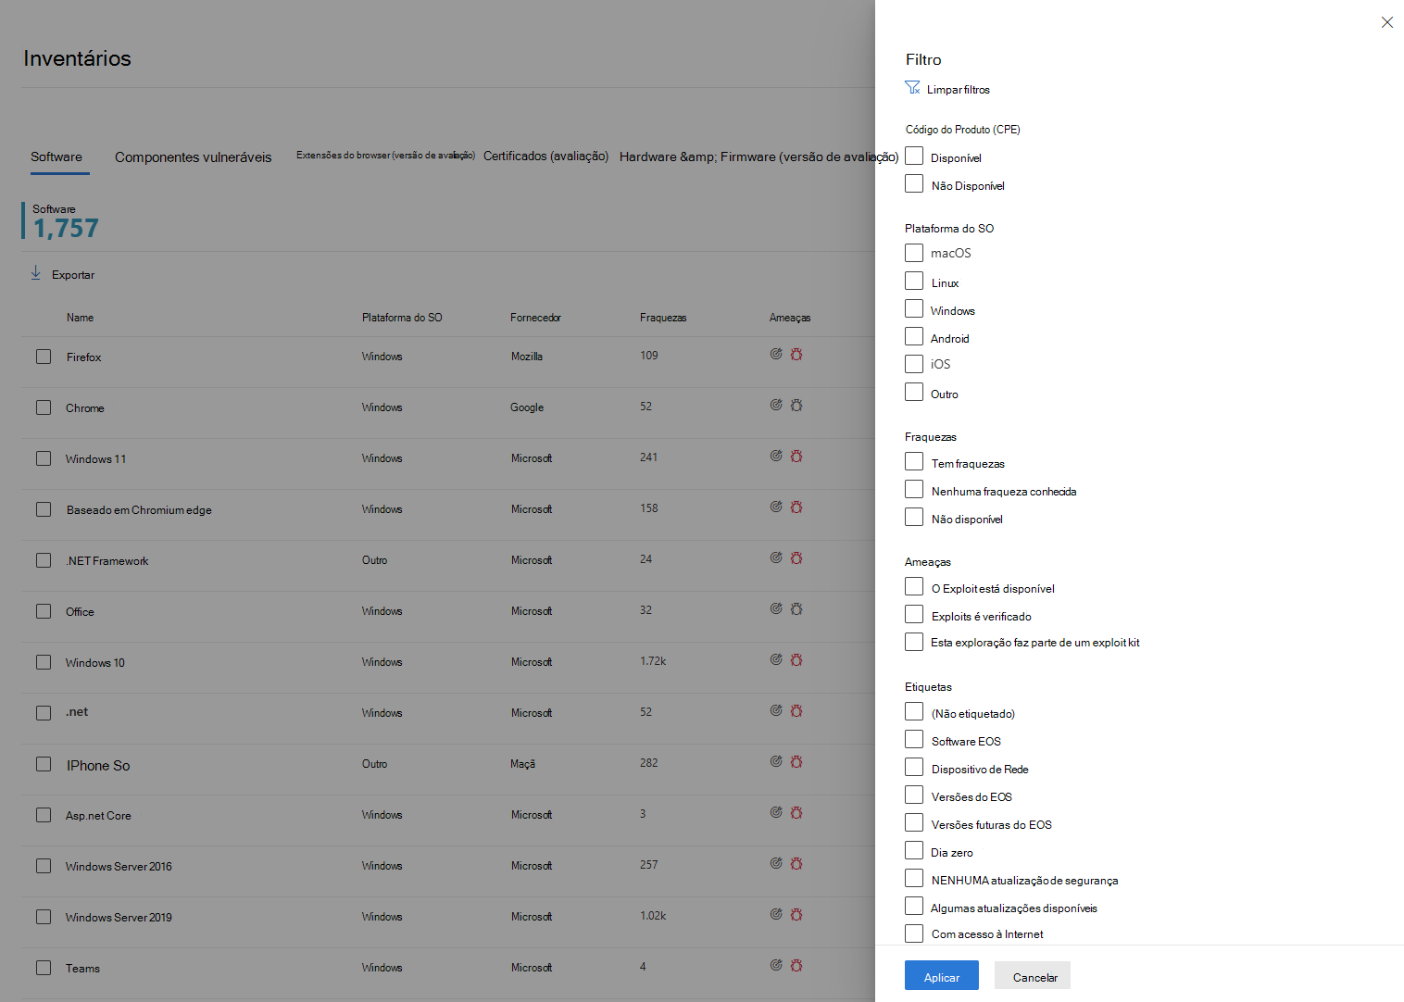Click the bug icon in Chrome row
The height and width of the screenshot is (1002, 1404).
[x=796, y=405]
